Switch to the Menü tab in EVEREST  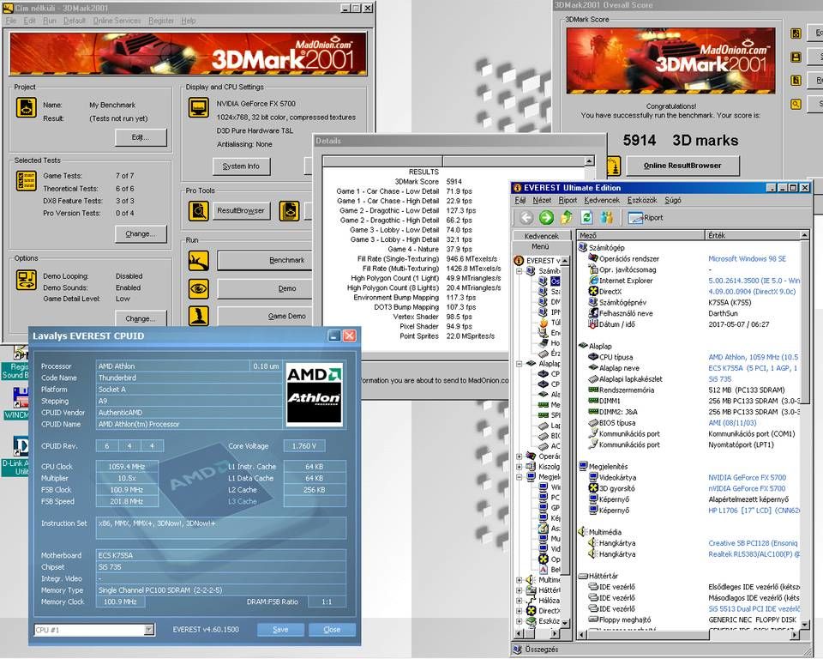540,246
